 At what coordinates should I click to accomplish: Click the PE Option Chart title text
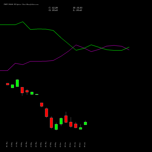pos(21,5)
